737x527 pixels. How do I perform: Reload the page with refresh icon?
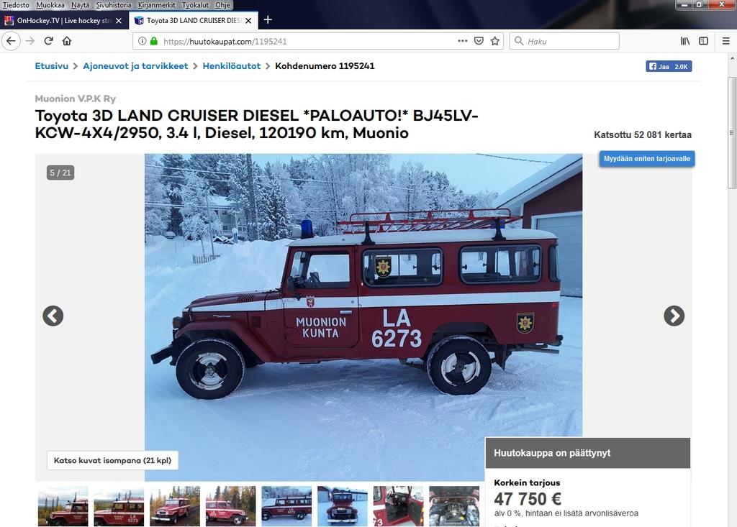[48, 41]
